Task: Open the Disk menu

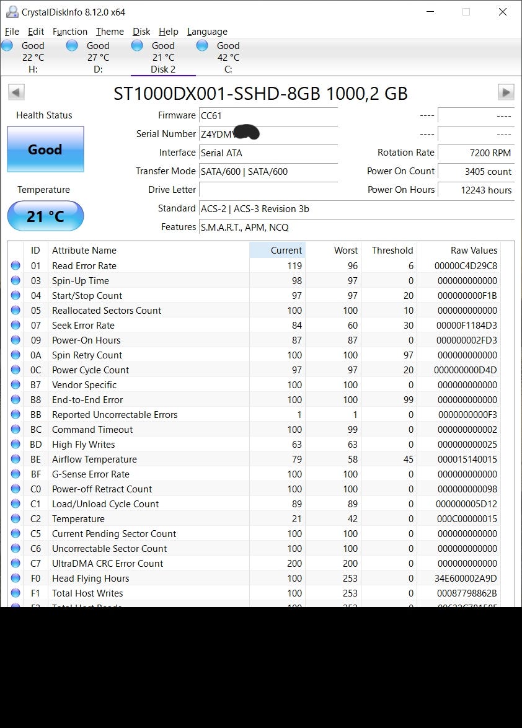Action: [x=141, y=31]
